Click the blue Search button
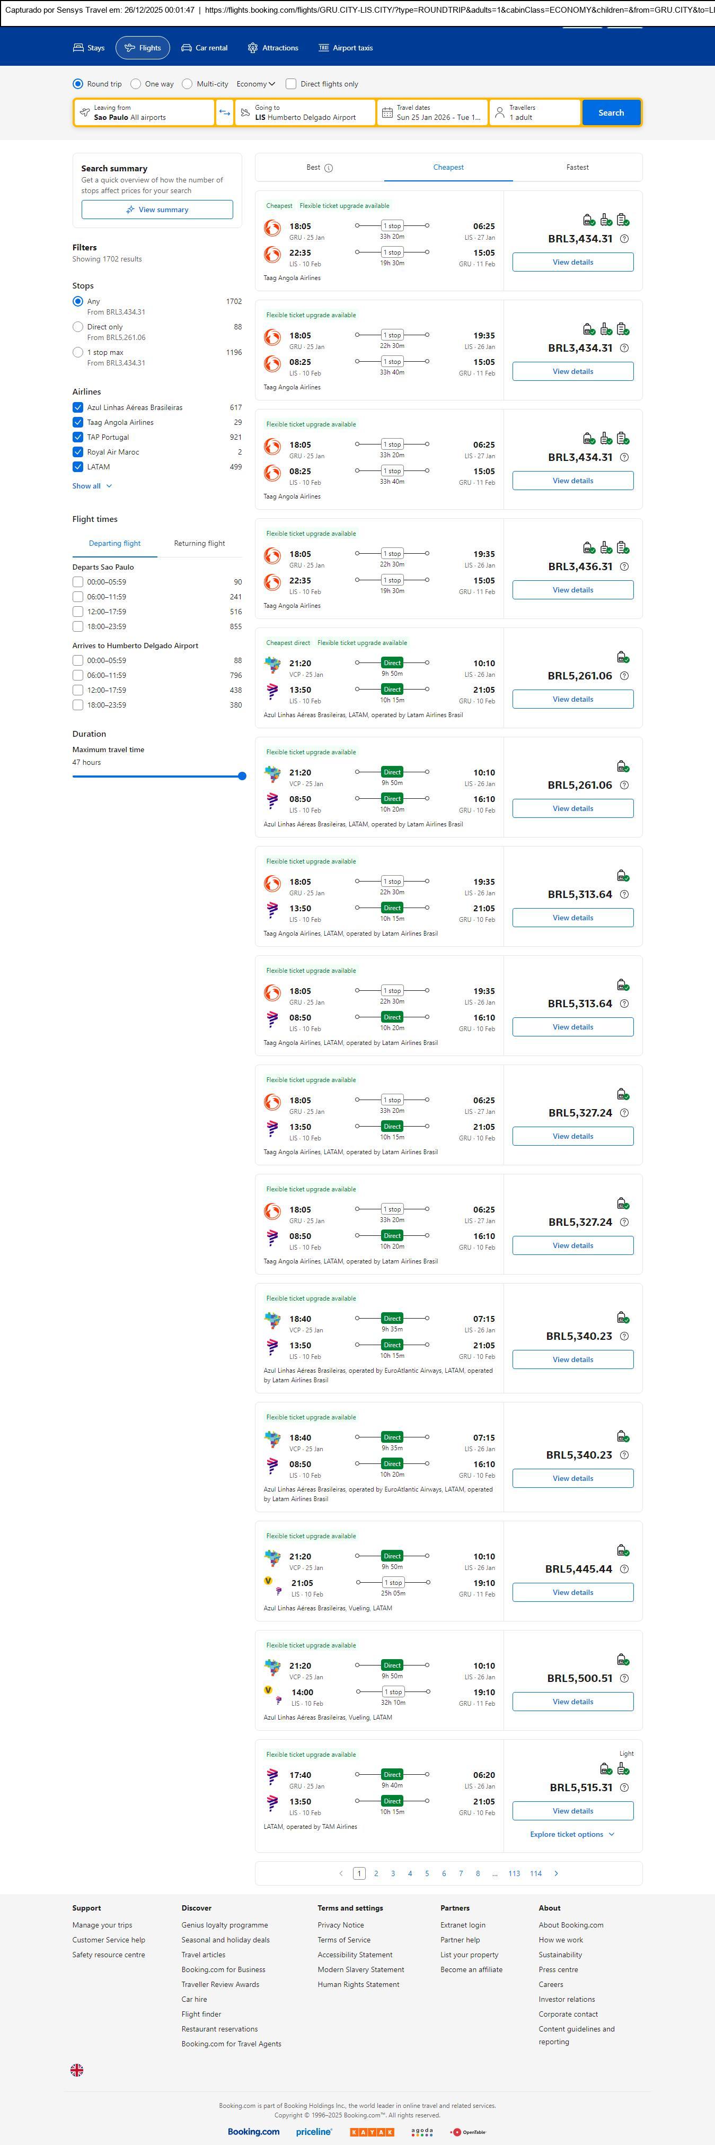The height and width of the screenshot is (2145, 715). tap(611, 112)
